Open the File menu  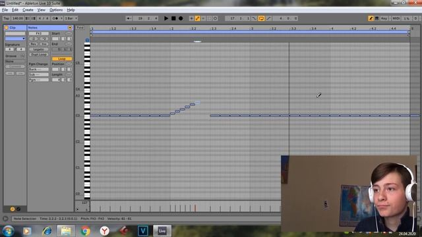5,10
